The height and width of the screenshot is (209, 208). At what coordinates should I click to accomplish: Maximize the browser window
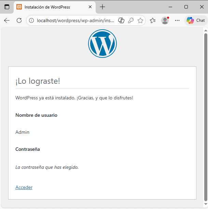click(x=186, y=7)
